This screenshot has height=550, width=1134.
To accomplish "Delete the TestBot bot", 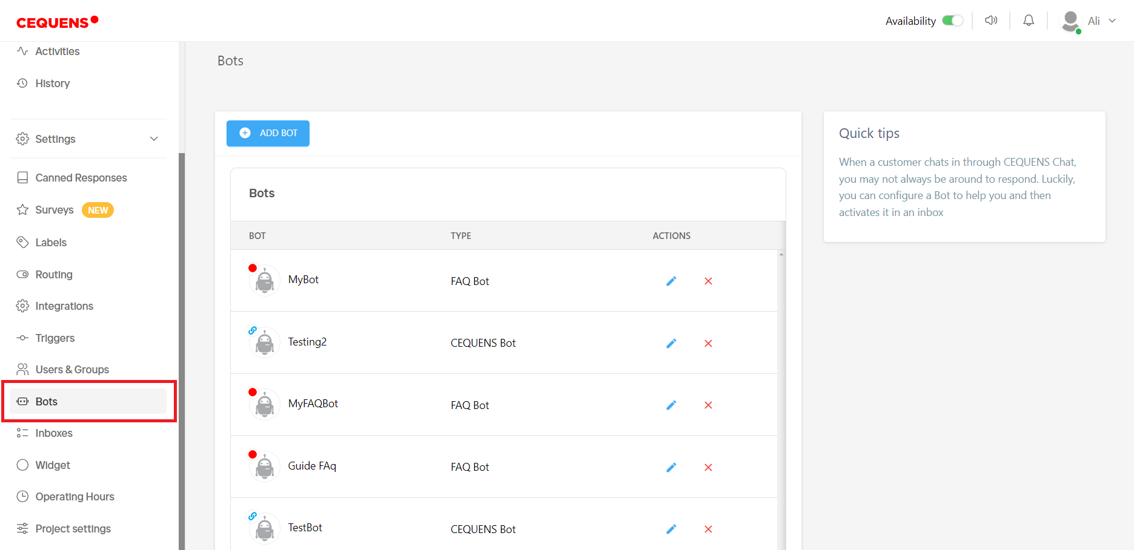I will click(x=708, y=529).
